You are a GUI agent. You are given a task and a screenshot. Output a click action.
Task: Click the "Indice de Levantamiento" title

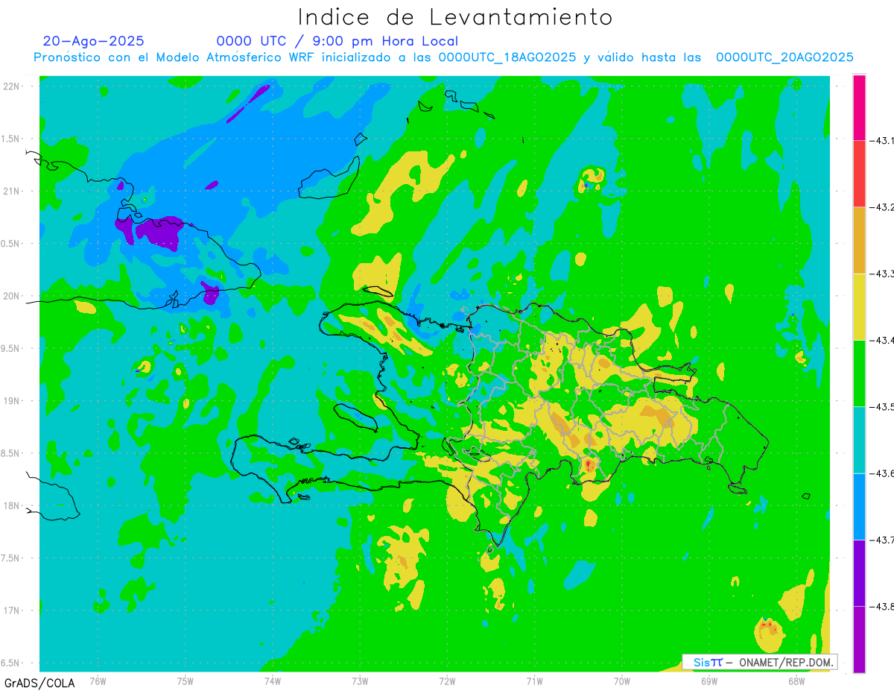pyautogui.click(x=455, y=16)
